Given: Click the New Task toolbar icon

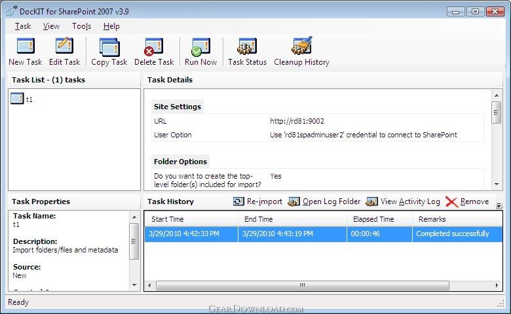Looking at the screenshot, I should pos(26,46).
